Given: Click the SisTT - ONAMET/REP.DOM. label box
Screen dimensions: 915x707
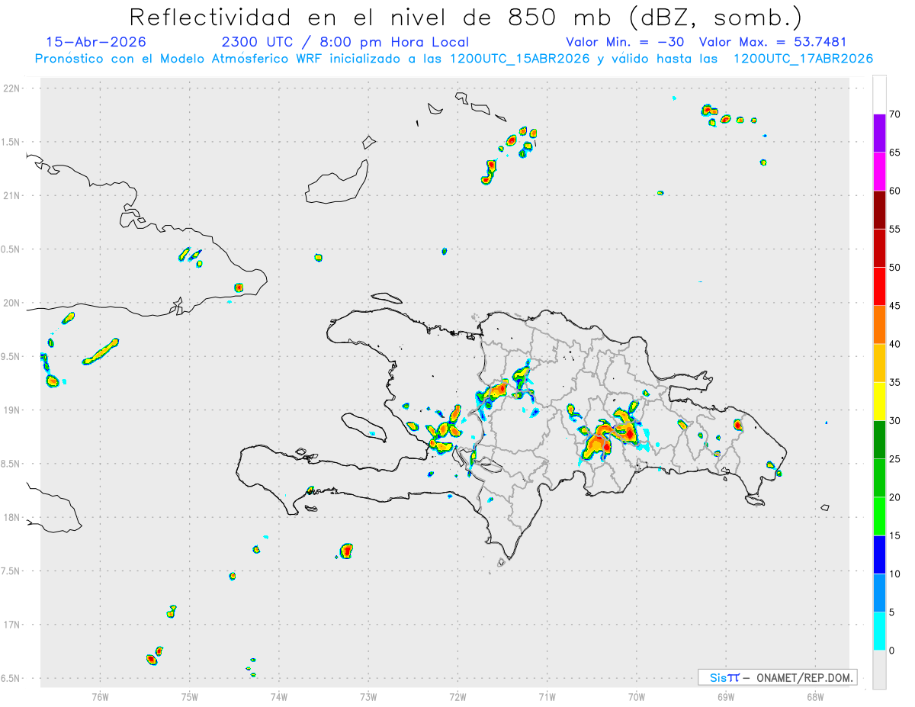Looking at the screenshot, I should click(x=777, y=677).
